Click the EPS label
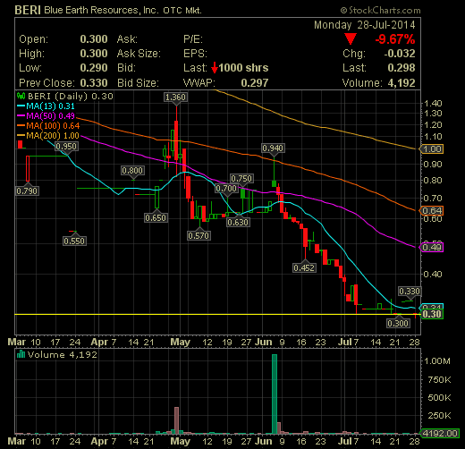Viewport: 465px width, 449px height. 195,54
